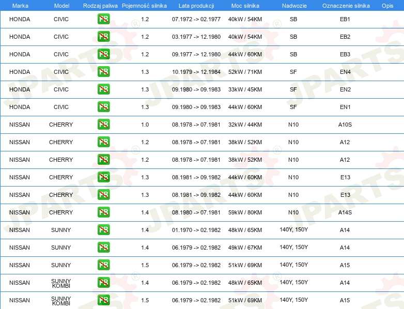Click the fuel icon in the EN1 row

click(x=103, y=106)
